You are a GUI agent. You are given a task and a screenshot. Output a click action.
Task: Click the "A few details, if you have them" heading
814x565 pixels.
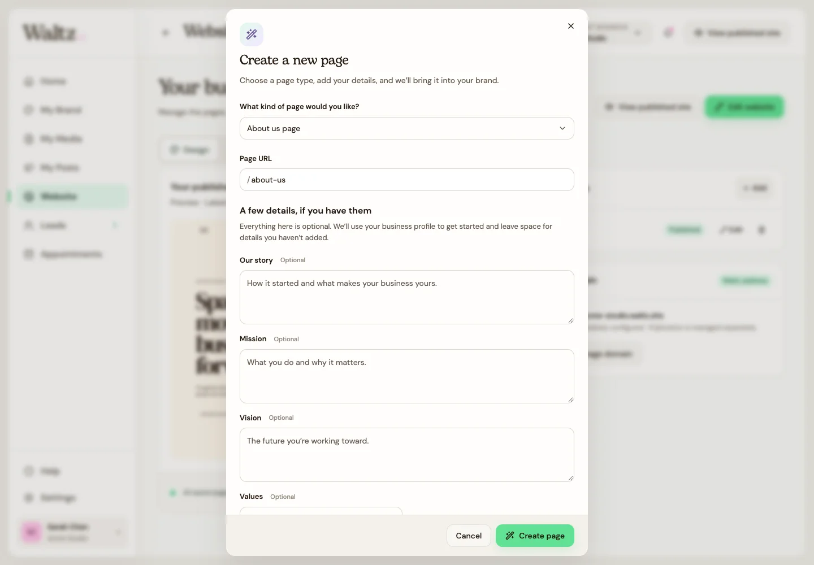point(305,211)
